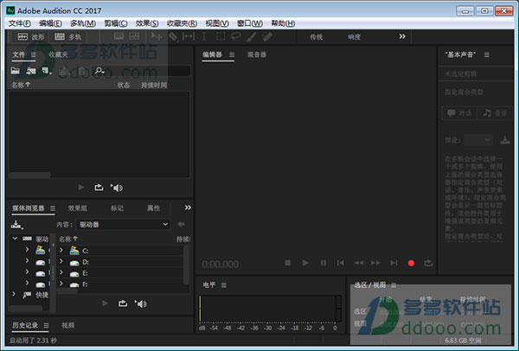519x351 pixels.
Task: Sort files by 名称 column
Action: 21,85
